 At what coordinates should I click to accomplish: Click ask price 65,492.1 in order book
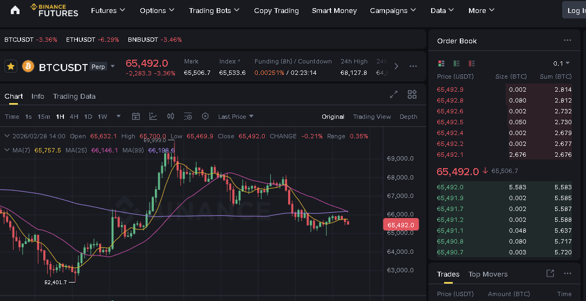point(450,155)
